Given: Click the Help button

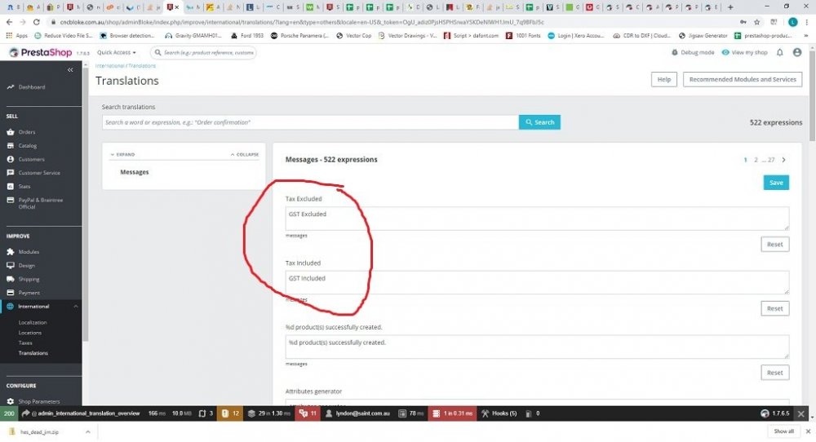Looking at the screenshot, I should click(663, 80).
